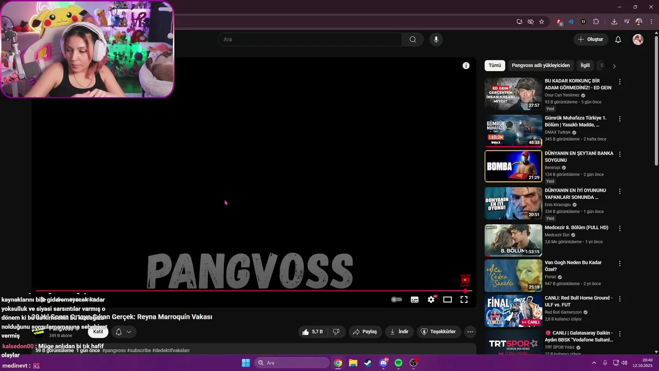Screen dimensions: 659x371
Task: Click the Teşekkürler thanks button
Action: [439, 332]
